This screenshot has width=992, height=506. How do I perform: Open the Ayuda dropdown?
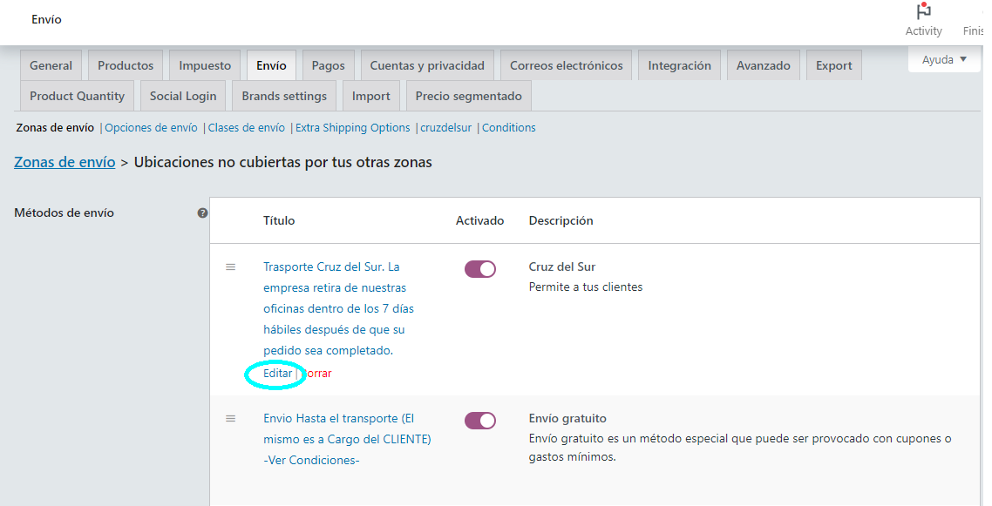(943, 58)
